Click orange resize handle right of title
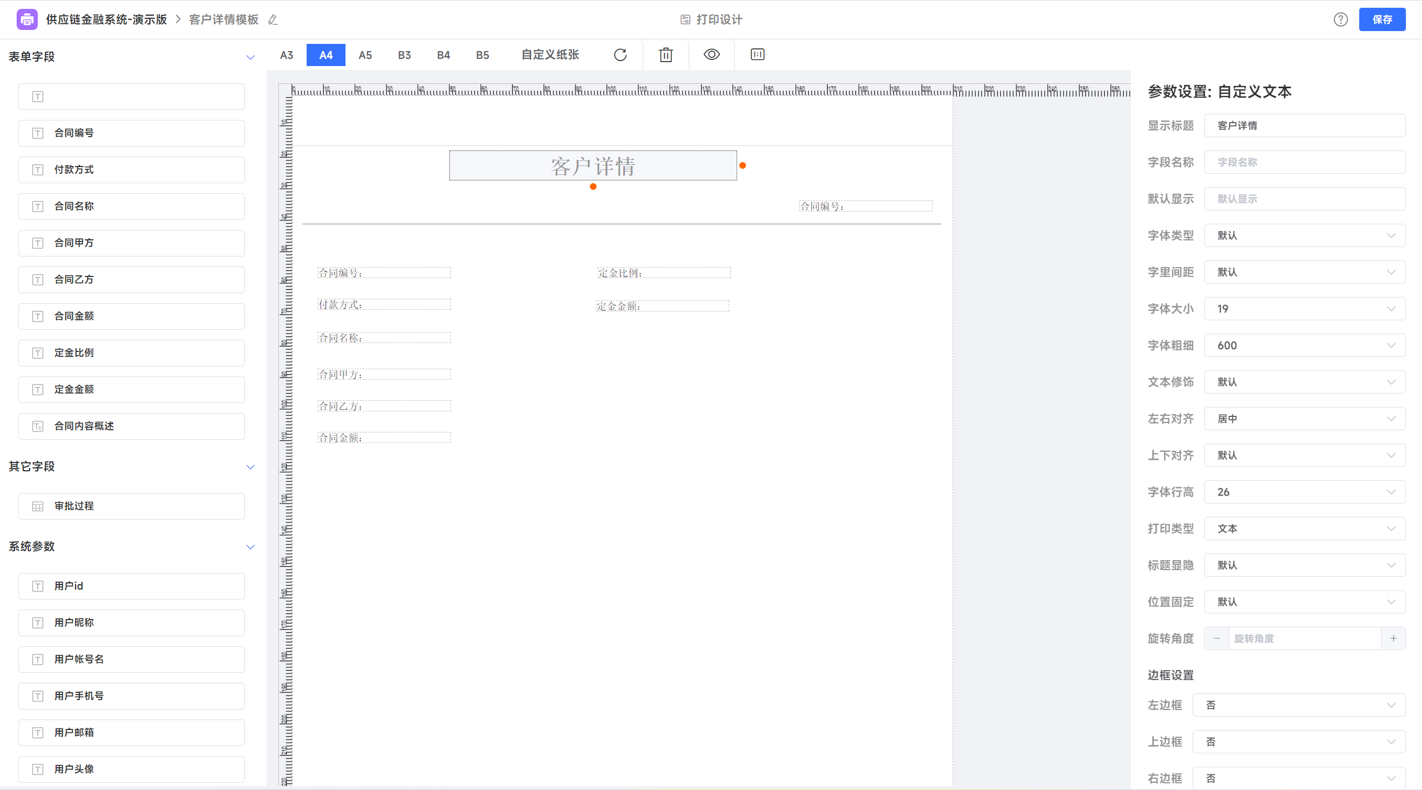1422x790 pixels. point(743,165)
